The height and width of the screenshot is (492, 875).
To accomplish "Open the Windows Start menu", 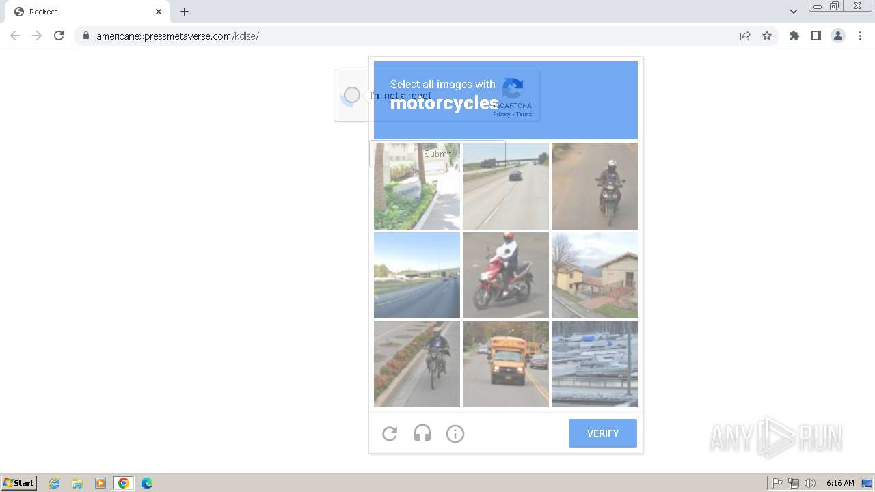I will click(x=18, y=482).
